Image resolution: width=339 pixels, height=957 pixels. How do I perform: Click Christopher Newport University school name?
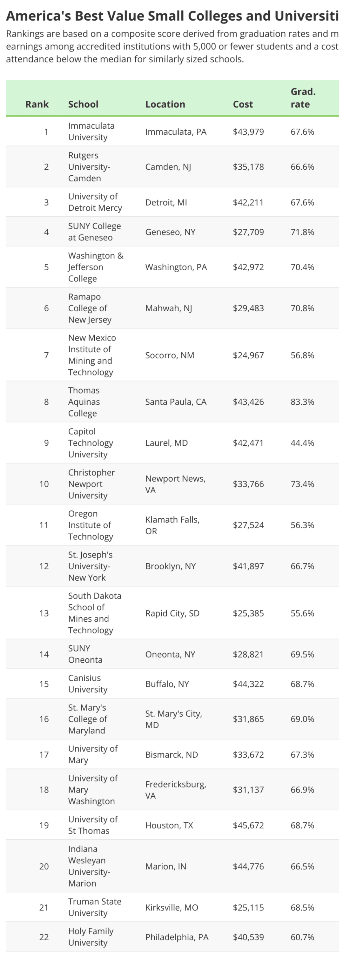(91, 484)
